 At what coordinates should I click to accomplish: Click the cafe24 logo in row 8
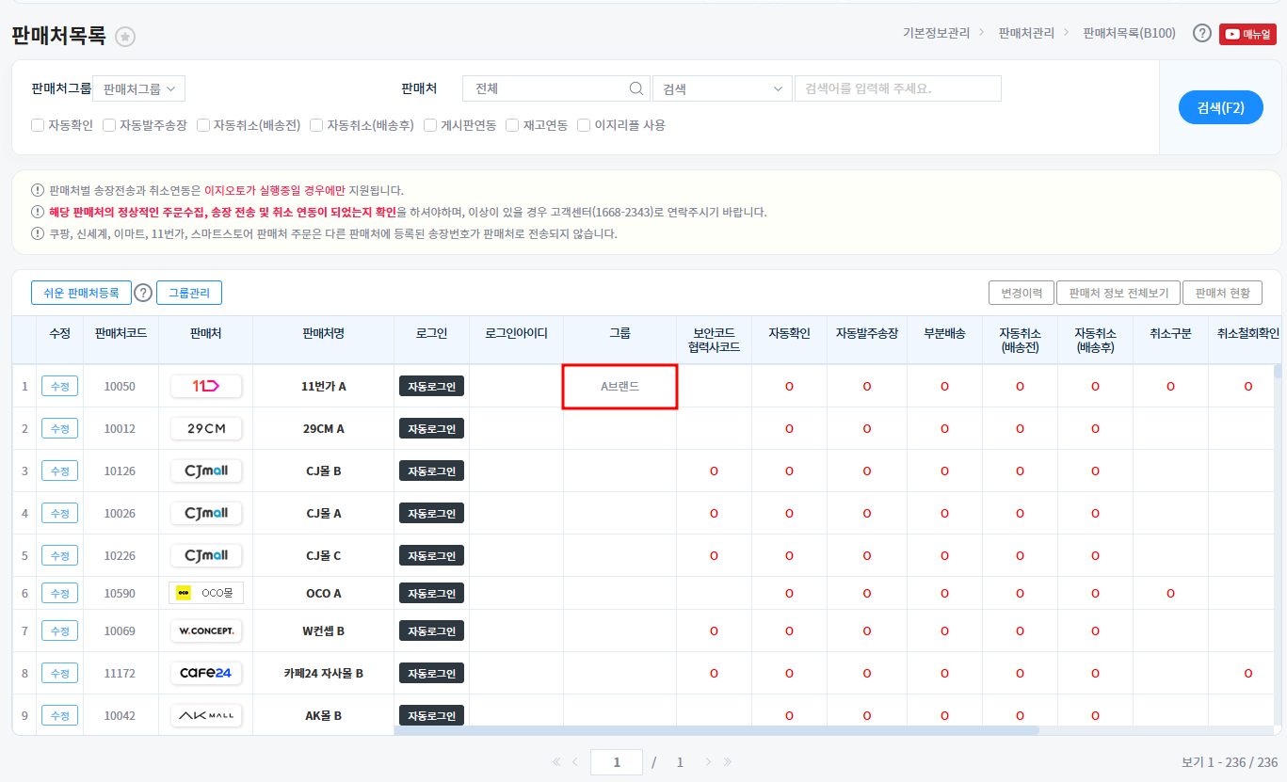[x=206, y=673]
